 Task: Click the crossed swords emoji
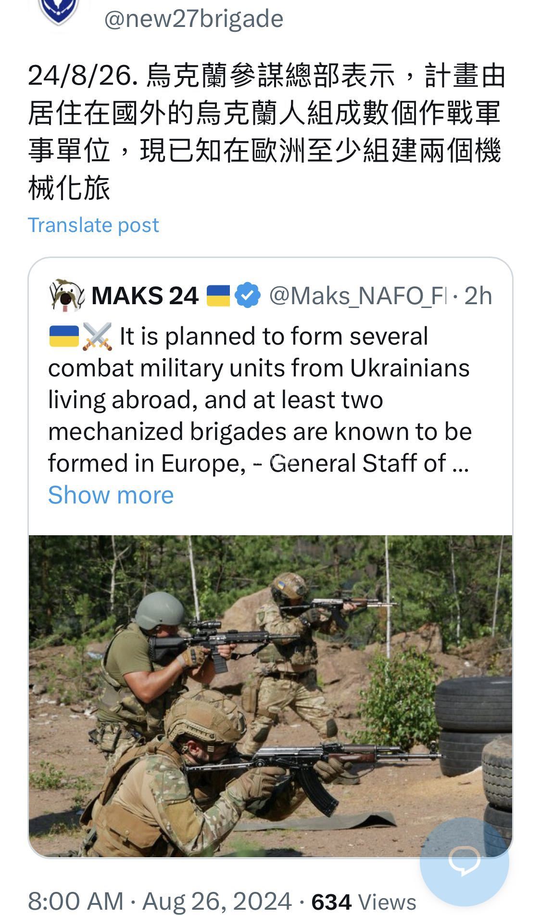[x=97, y=336]
